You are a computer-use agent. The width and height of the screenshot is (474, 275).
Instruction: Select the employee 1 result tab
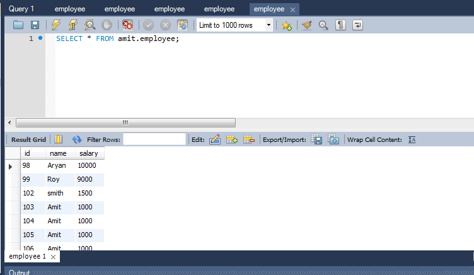pos(27,257)
